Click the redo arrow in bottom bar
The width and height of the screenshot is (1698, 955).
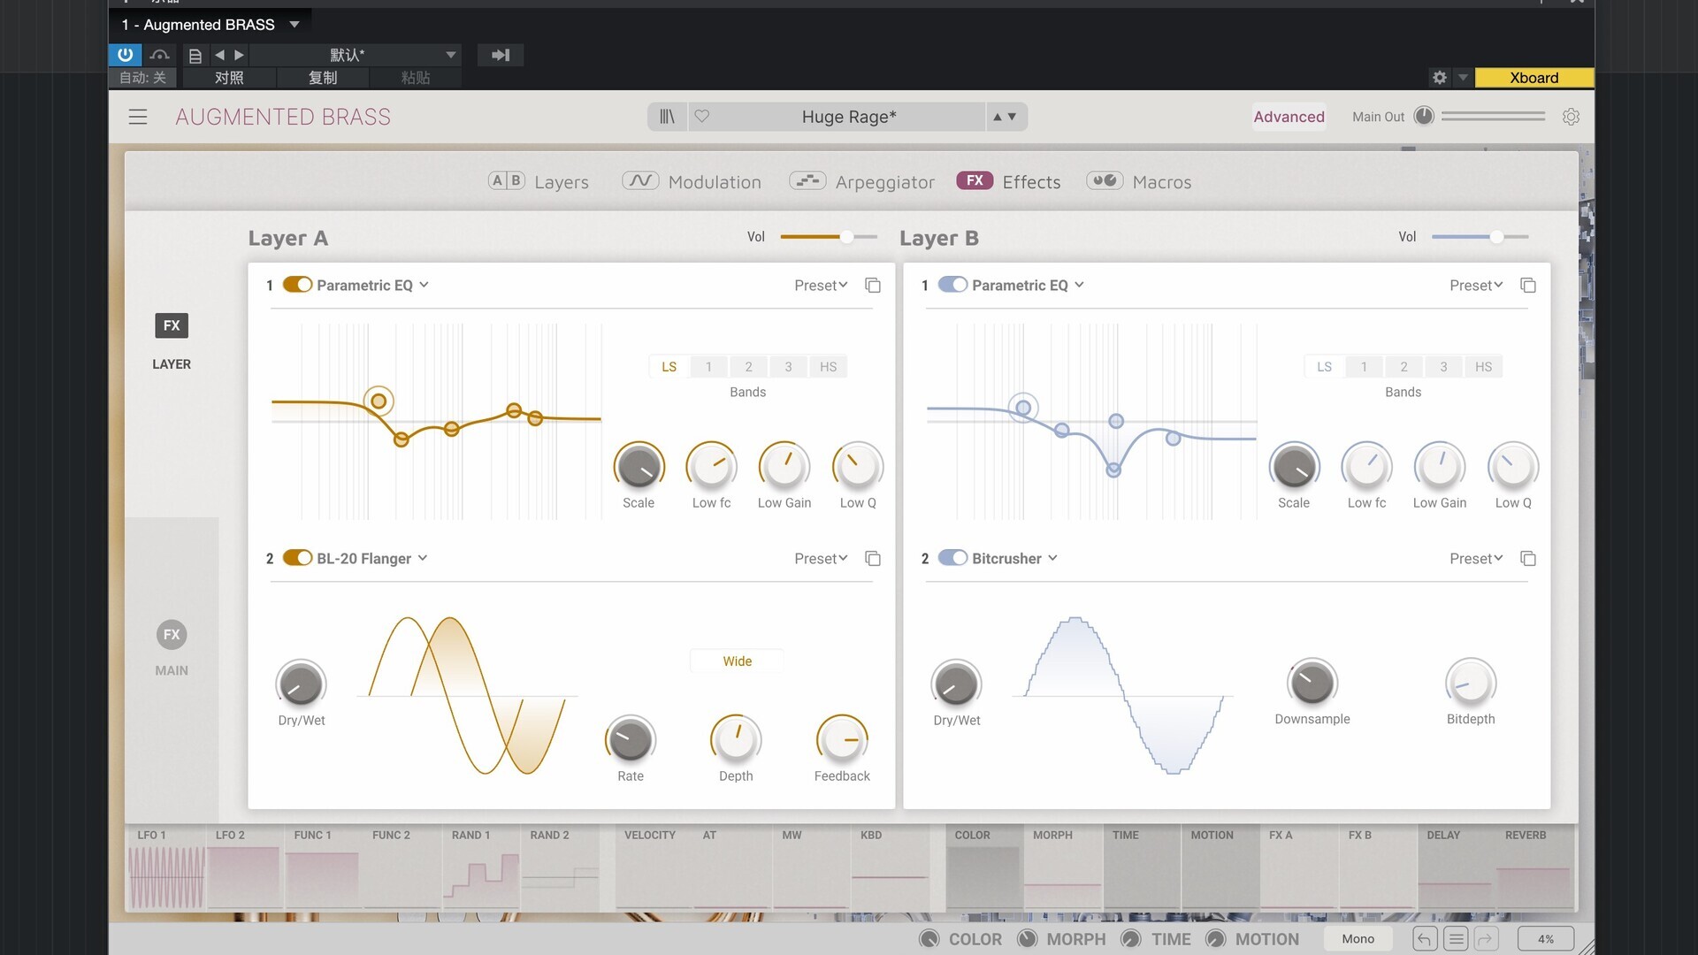[1487, 939]
